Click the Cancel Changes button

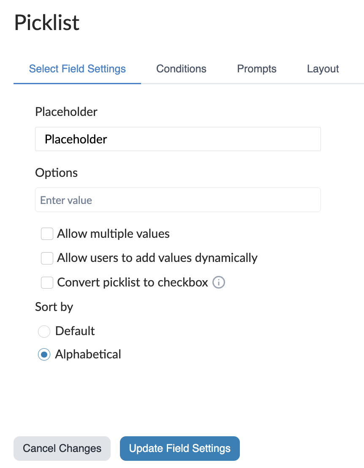(x=62, y=449)
